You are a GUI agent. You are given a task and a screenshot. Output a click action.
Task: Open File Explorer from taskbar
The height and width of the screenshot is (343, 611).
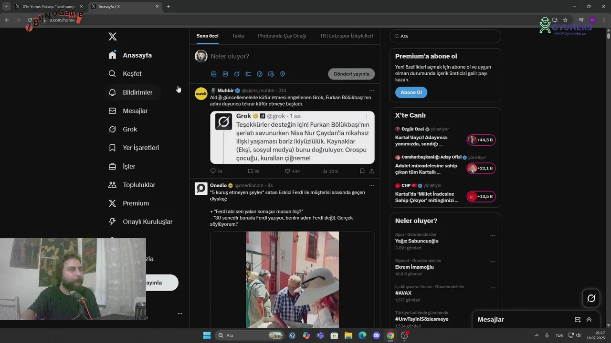coord(348,335)
